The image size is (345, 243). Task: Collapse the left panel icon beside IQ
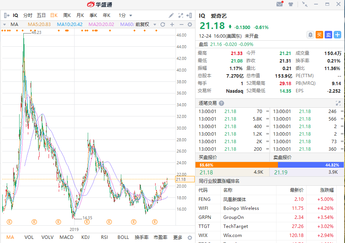[x=7, y=15]
